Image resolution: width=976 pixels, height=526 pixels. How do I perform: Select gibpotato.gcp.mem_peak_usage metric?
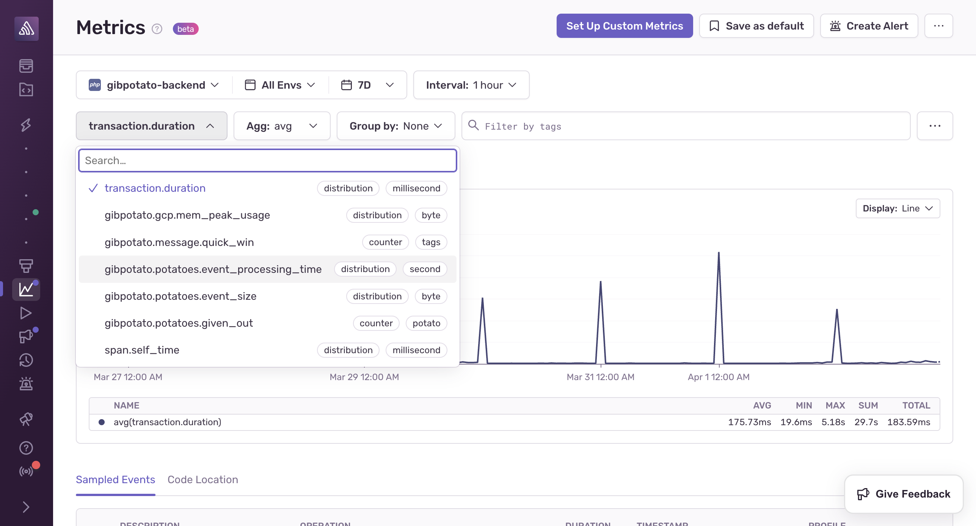(x=268, y=215)
